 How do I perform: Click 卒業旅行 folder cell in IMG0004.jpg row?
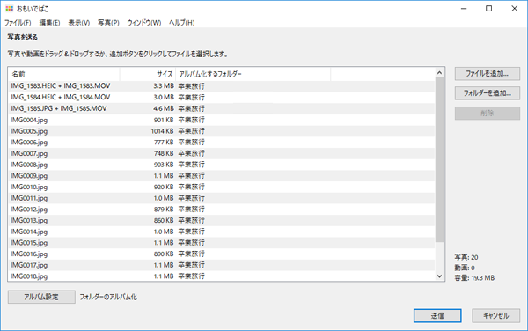[191, 120]
